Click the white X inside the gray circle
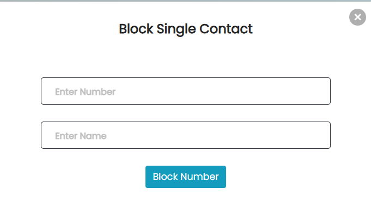This screenshot has width=371, height=212. (x=358, y=17)
